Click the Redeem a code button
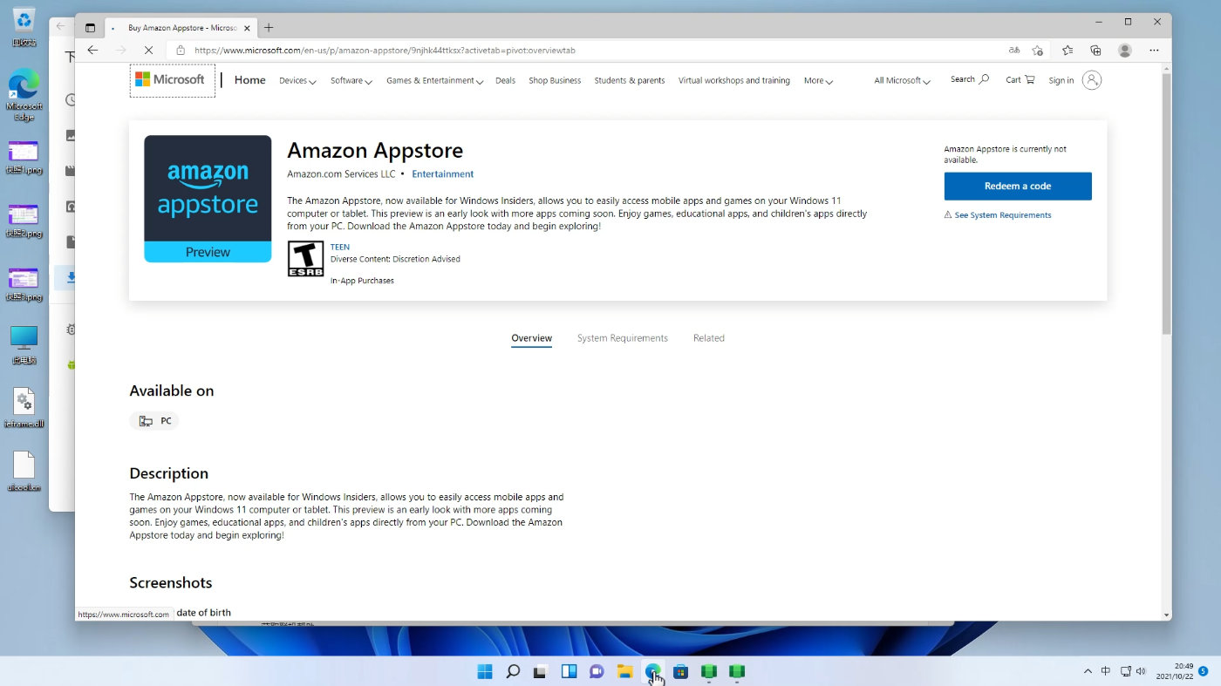Image resolution: width=1221 pixels, height=686 pixels. pyautogui.click(x=1018, y=186)
